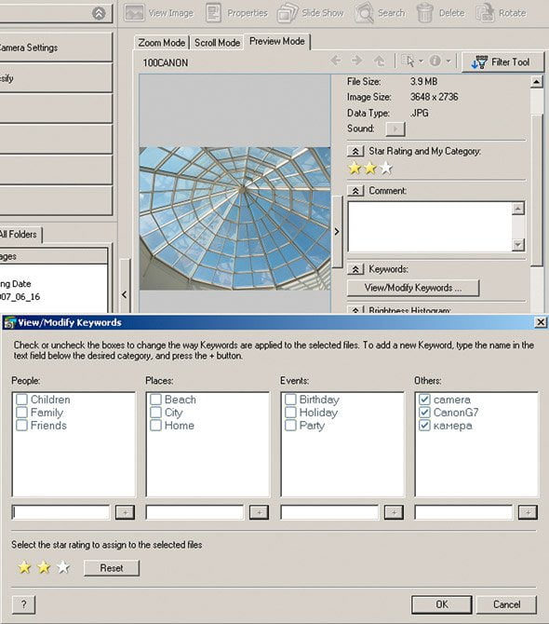Set first star in keywords dialog
The height and width of the screenshot is (624, 549).
click(x=24, y=567)
